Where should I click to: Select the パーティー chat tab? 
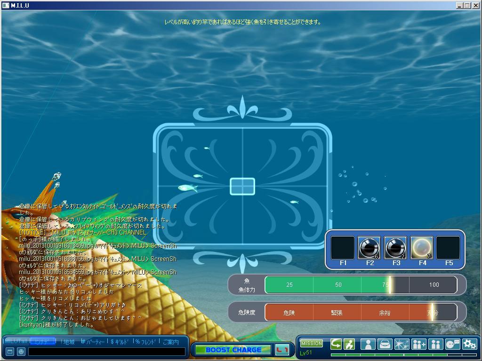[93, 342]
